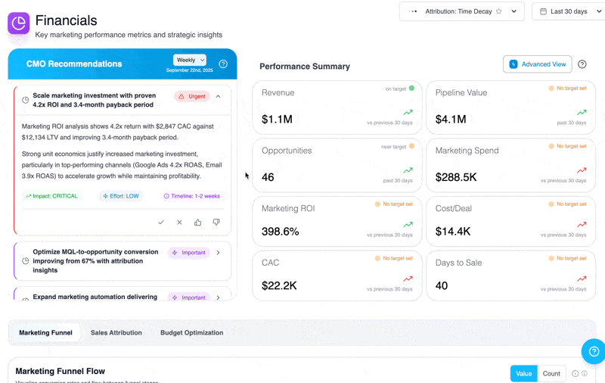Click the calendar icon in date selector

pos(543,11)
